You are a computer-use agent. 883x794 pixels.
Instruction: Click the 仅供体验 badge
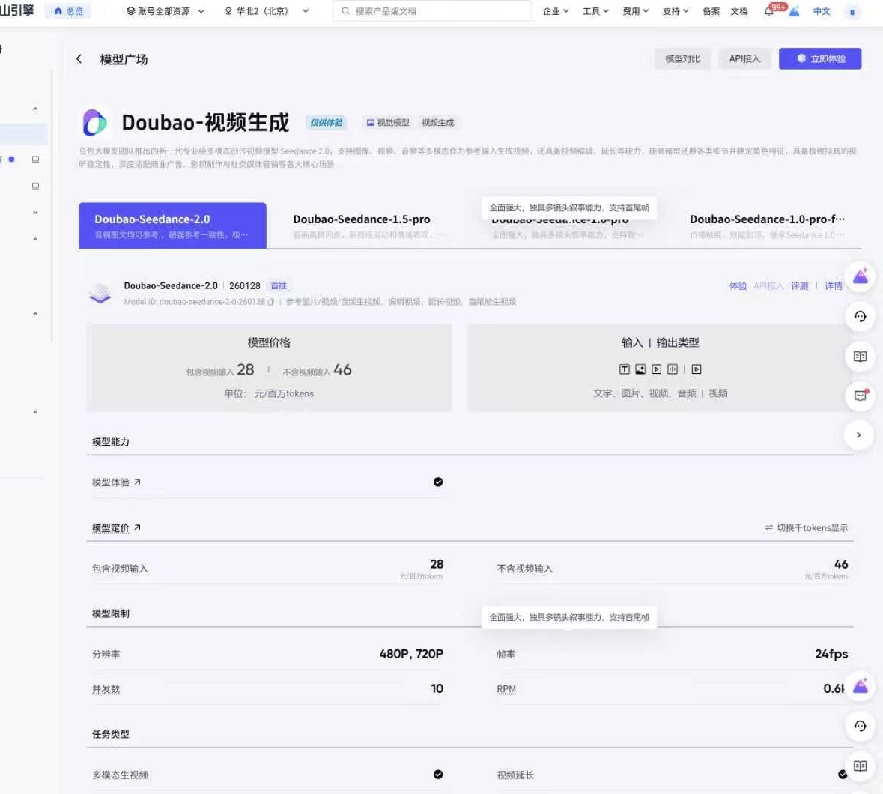click(x=327, y=123)
